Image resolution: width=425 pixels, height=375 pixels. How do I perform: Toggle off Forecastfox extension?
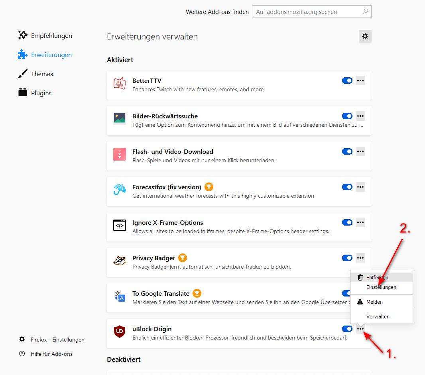pos(347,187)
